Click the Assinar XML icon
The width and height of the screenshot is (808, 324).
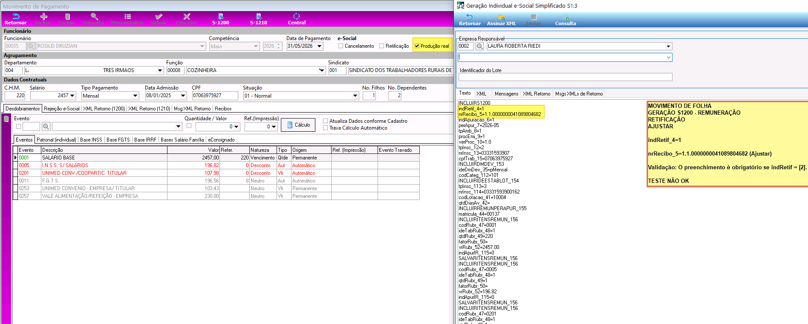click(502, 20)
